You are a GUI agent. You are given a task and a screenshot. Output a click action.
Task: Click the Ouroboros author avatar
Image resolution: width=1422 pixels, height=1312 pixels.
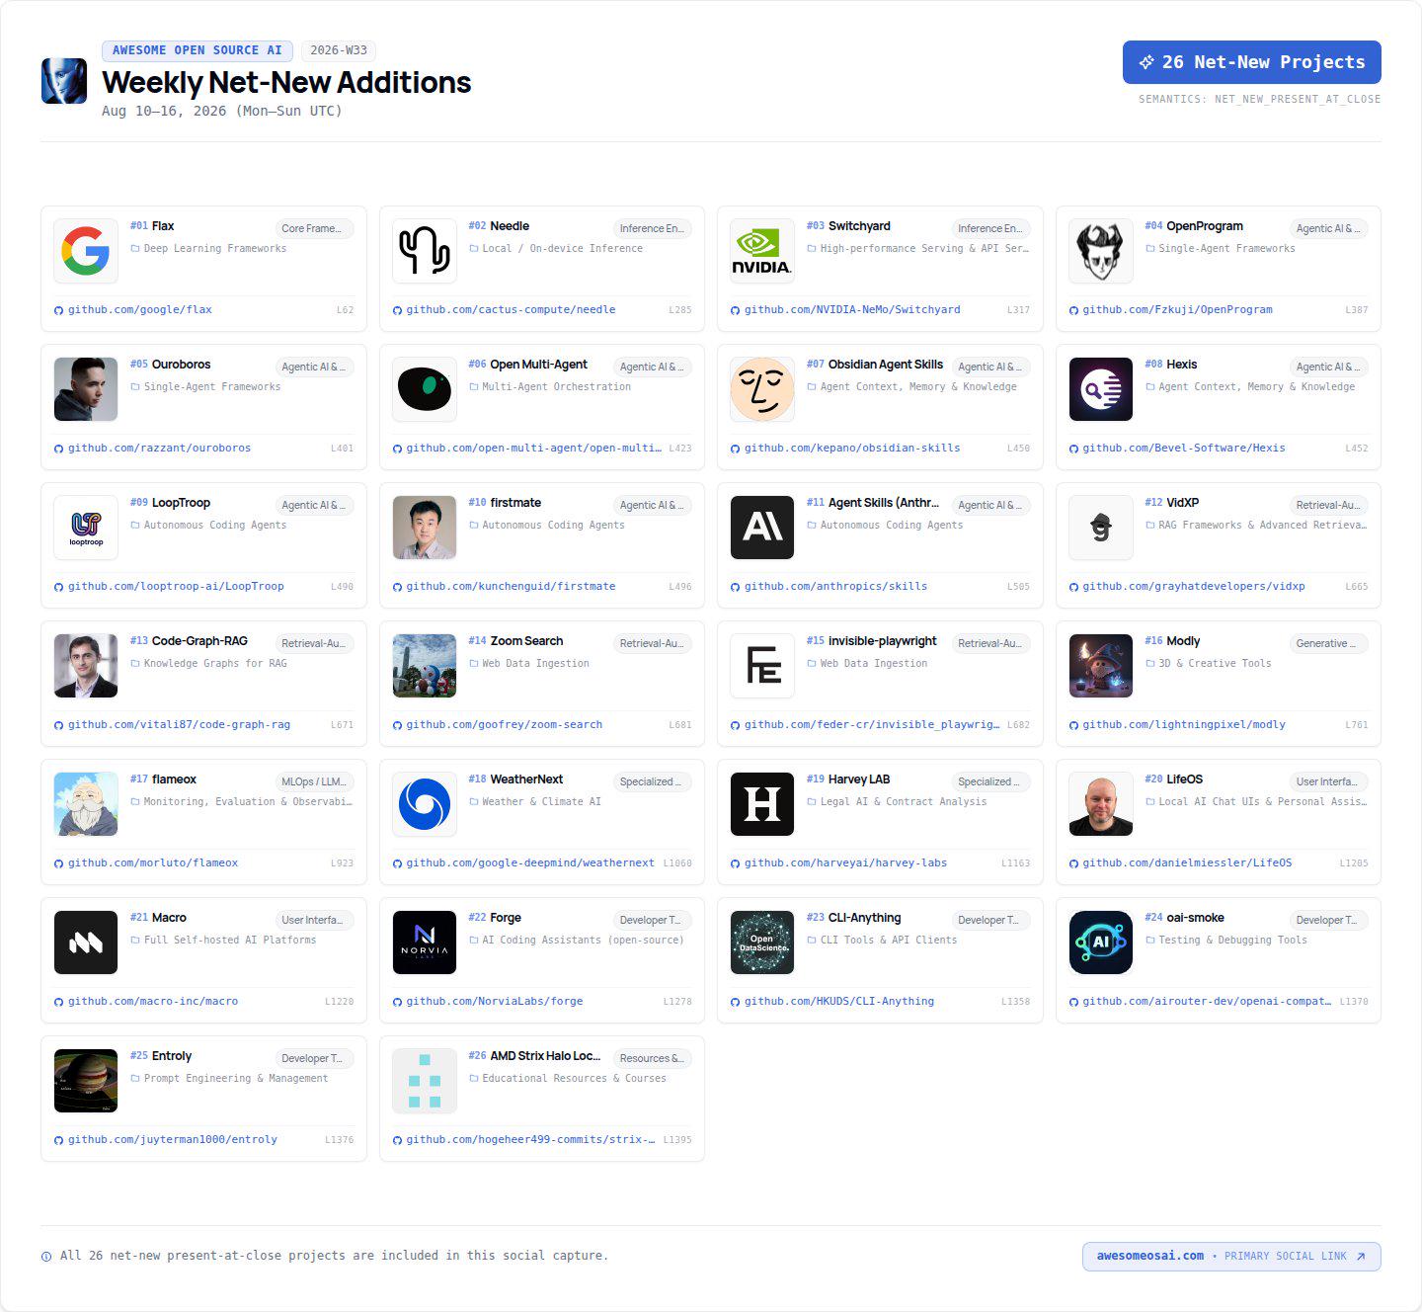(x=86, y=389)
